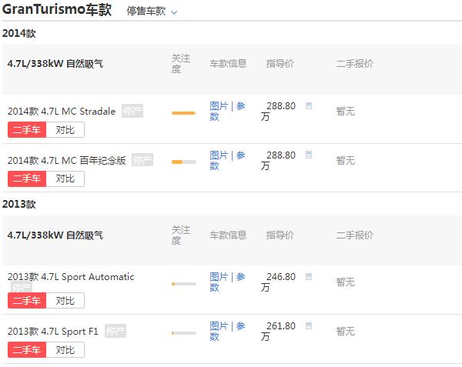
Task: Open 2014款 4.7L MC Stradale model page
Action: (62, 112)
